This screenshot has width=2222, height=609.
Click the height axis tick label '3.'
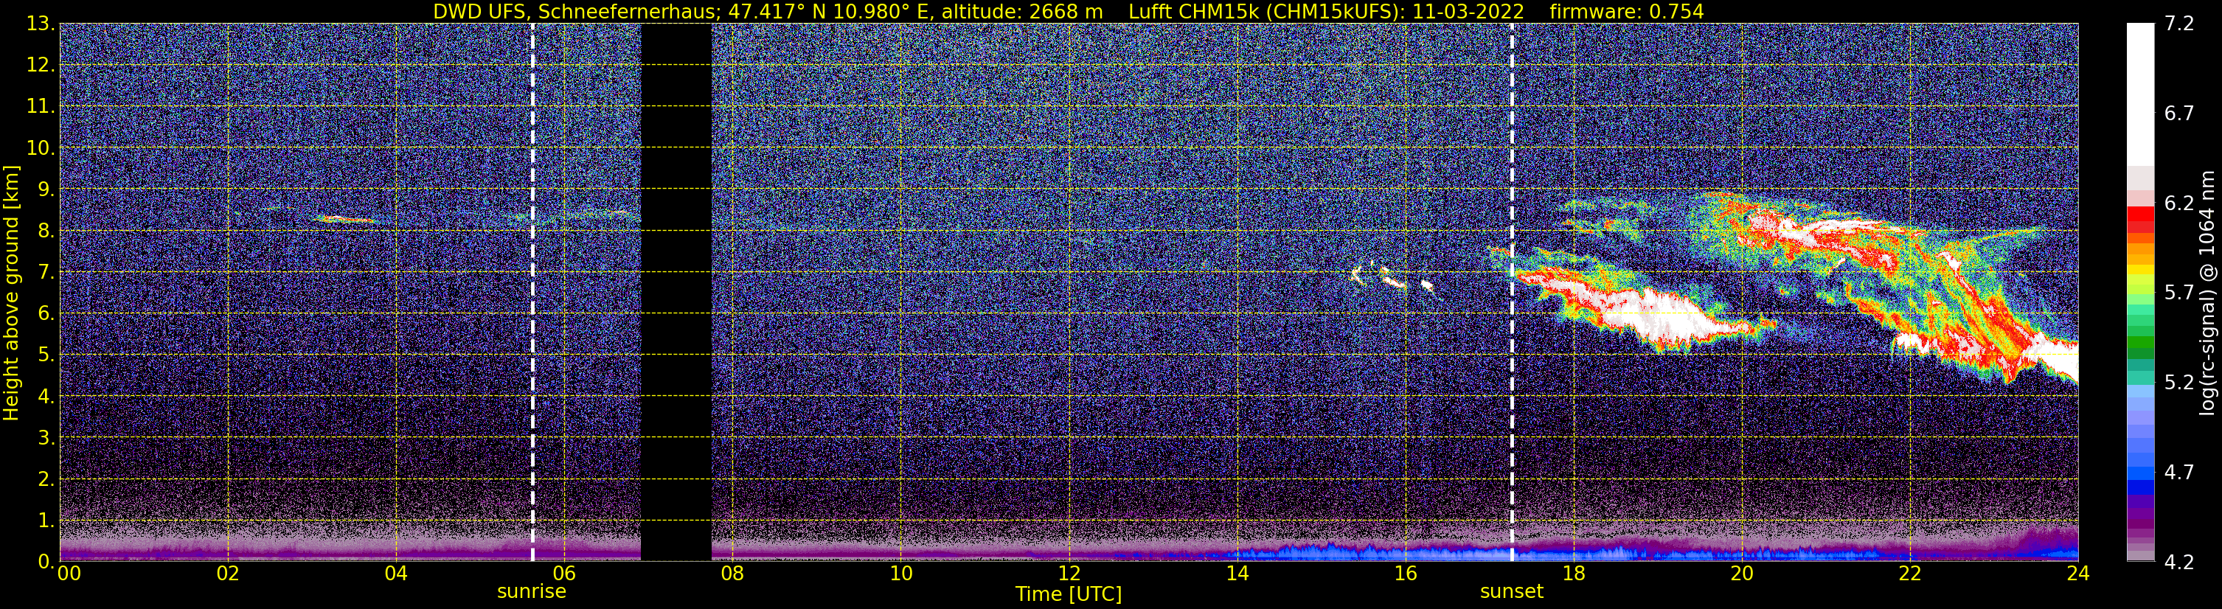pos(46,438)
